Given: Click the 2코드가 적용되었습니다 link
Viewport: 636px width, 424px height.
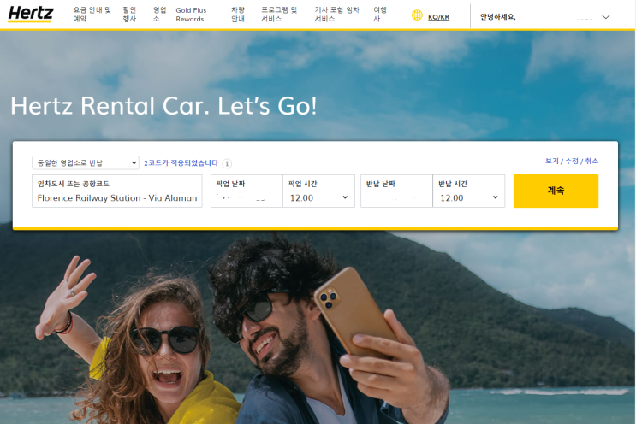Looking at the screenshot, I should (181, 162).
